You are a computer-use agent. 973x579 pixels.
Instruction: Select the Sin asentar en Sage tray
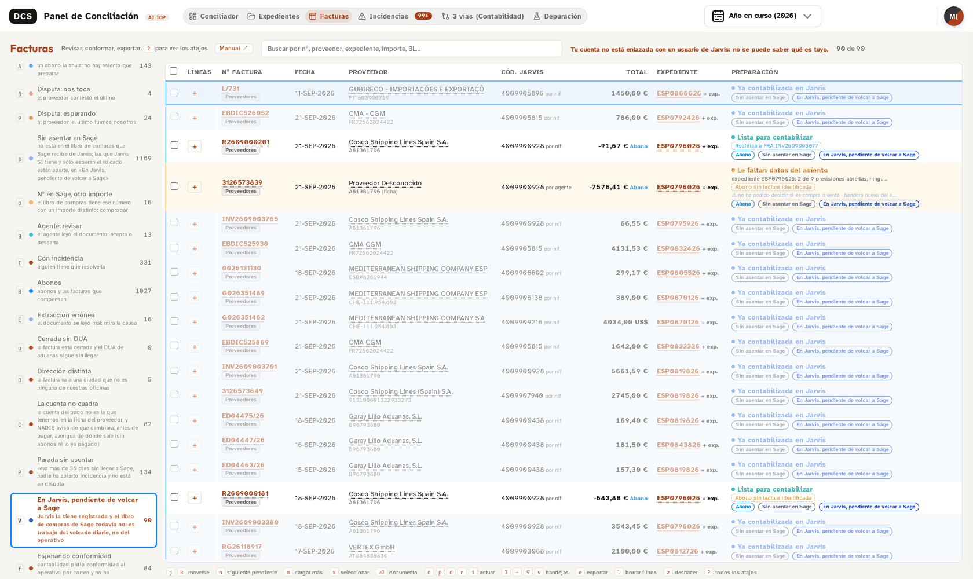(x=84, y=158)
